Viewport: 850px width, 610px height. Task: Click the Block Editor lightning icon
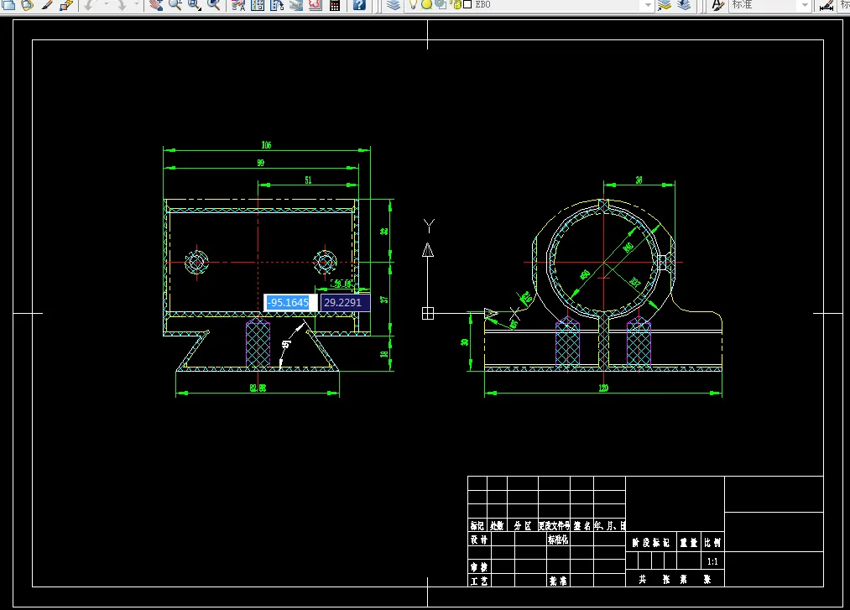click(66, 5)
